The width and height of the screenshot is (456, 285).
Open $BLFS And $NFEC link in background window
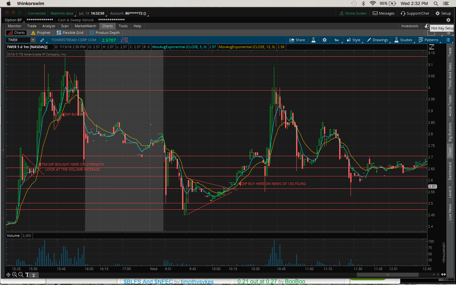pos(148,282)
